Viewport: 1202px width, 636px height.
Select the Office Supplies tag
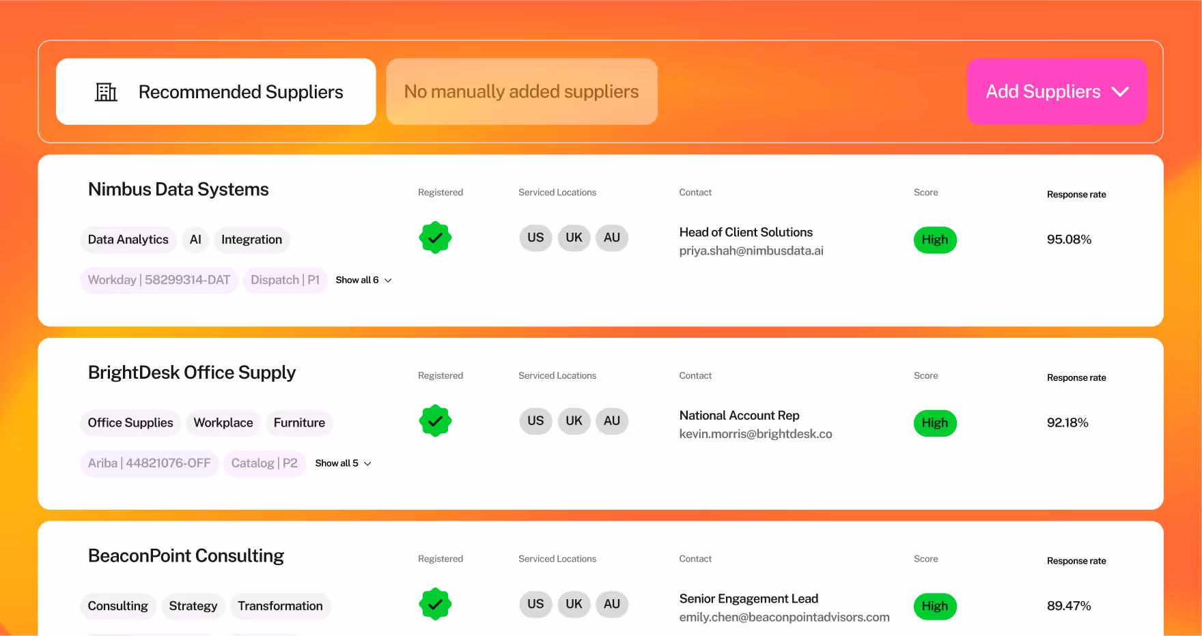(x=130, y=423)
